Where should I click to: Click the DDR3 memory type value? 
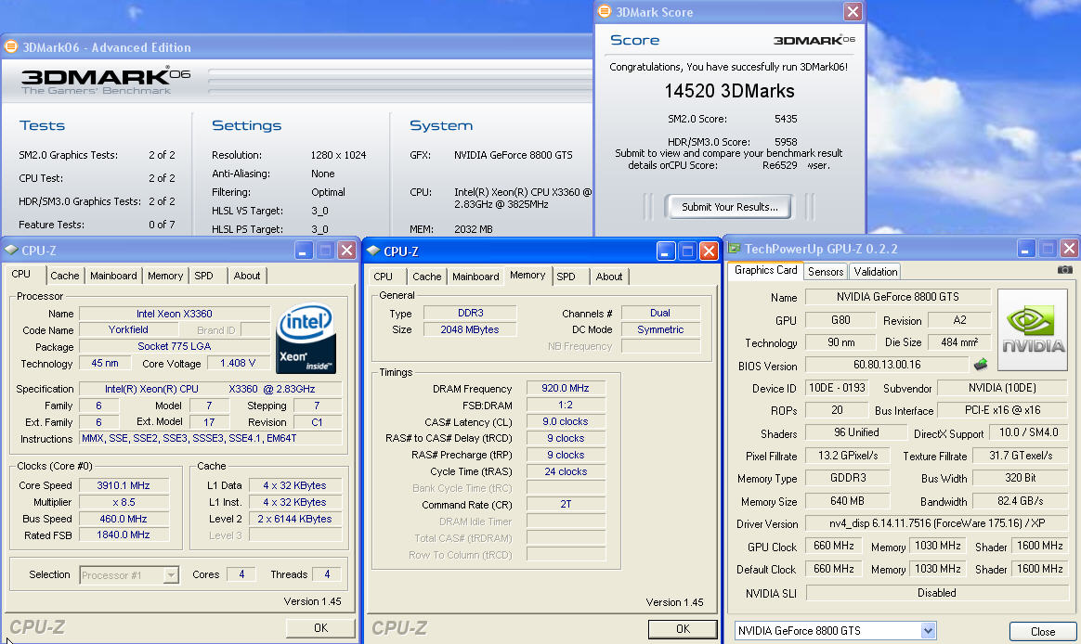pos(470,313)
